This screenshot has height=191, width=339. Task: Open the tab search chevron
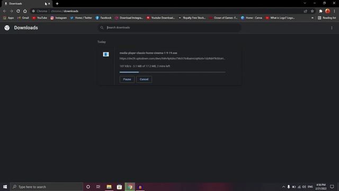pyautogui.click(x=305, y=3)
